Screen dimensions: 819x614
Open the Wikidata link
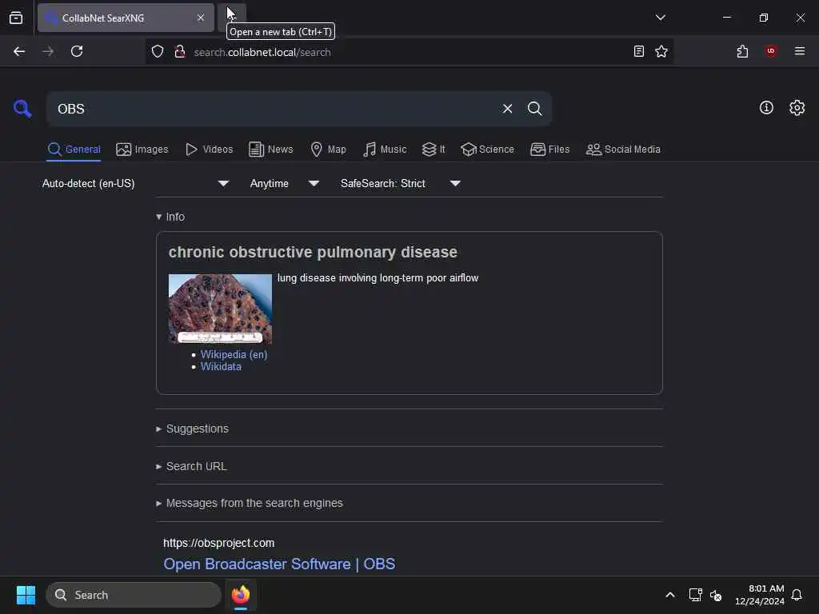point(221,366)
